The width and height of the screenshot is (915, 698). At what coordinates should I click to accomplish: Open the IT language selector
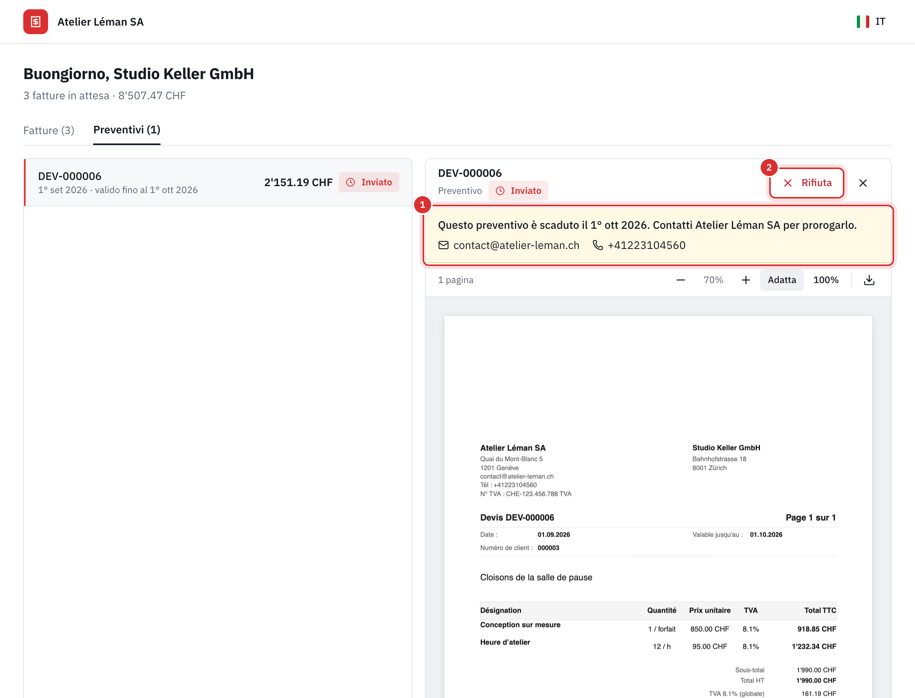pos(871,22)
